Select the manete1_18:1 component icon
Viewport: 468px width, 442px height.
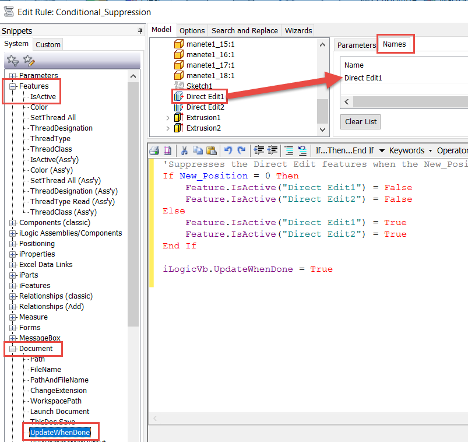click(x=179, y=75)
